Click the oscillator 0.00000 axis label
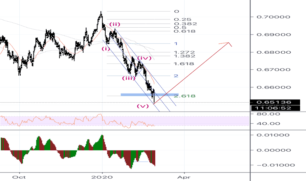The width and height of the screenshot is (306, 181). pos(273,150)
